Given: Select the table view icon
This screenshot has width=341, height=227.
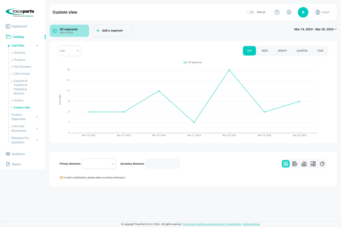Looking at the screenshot, I should point(286,164).
